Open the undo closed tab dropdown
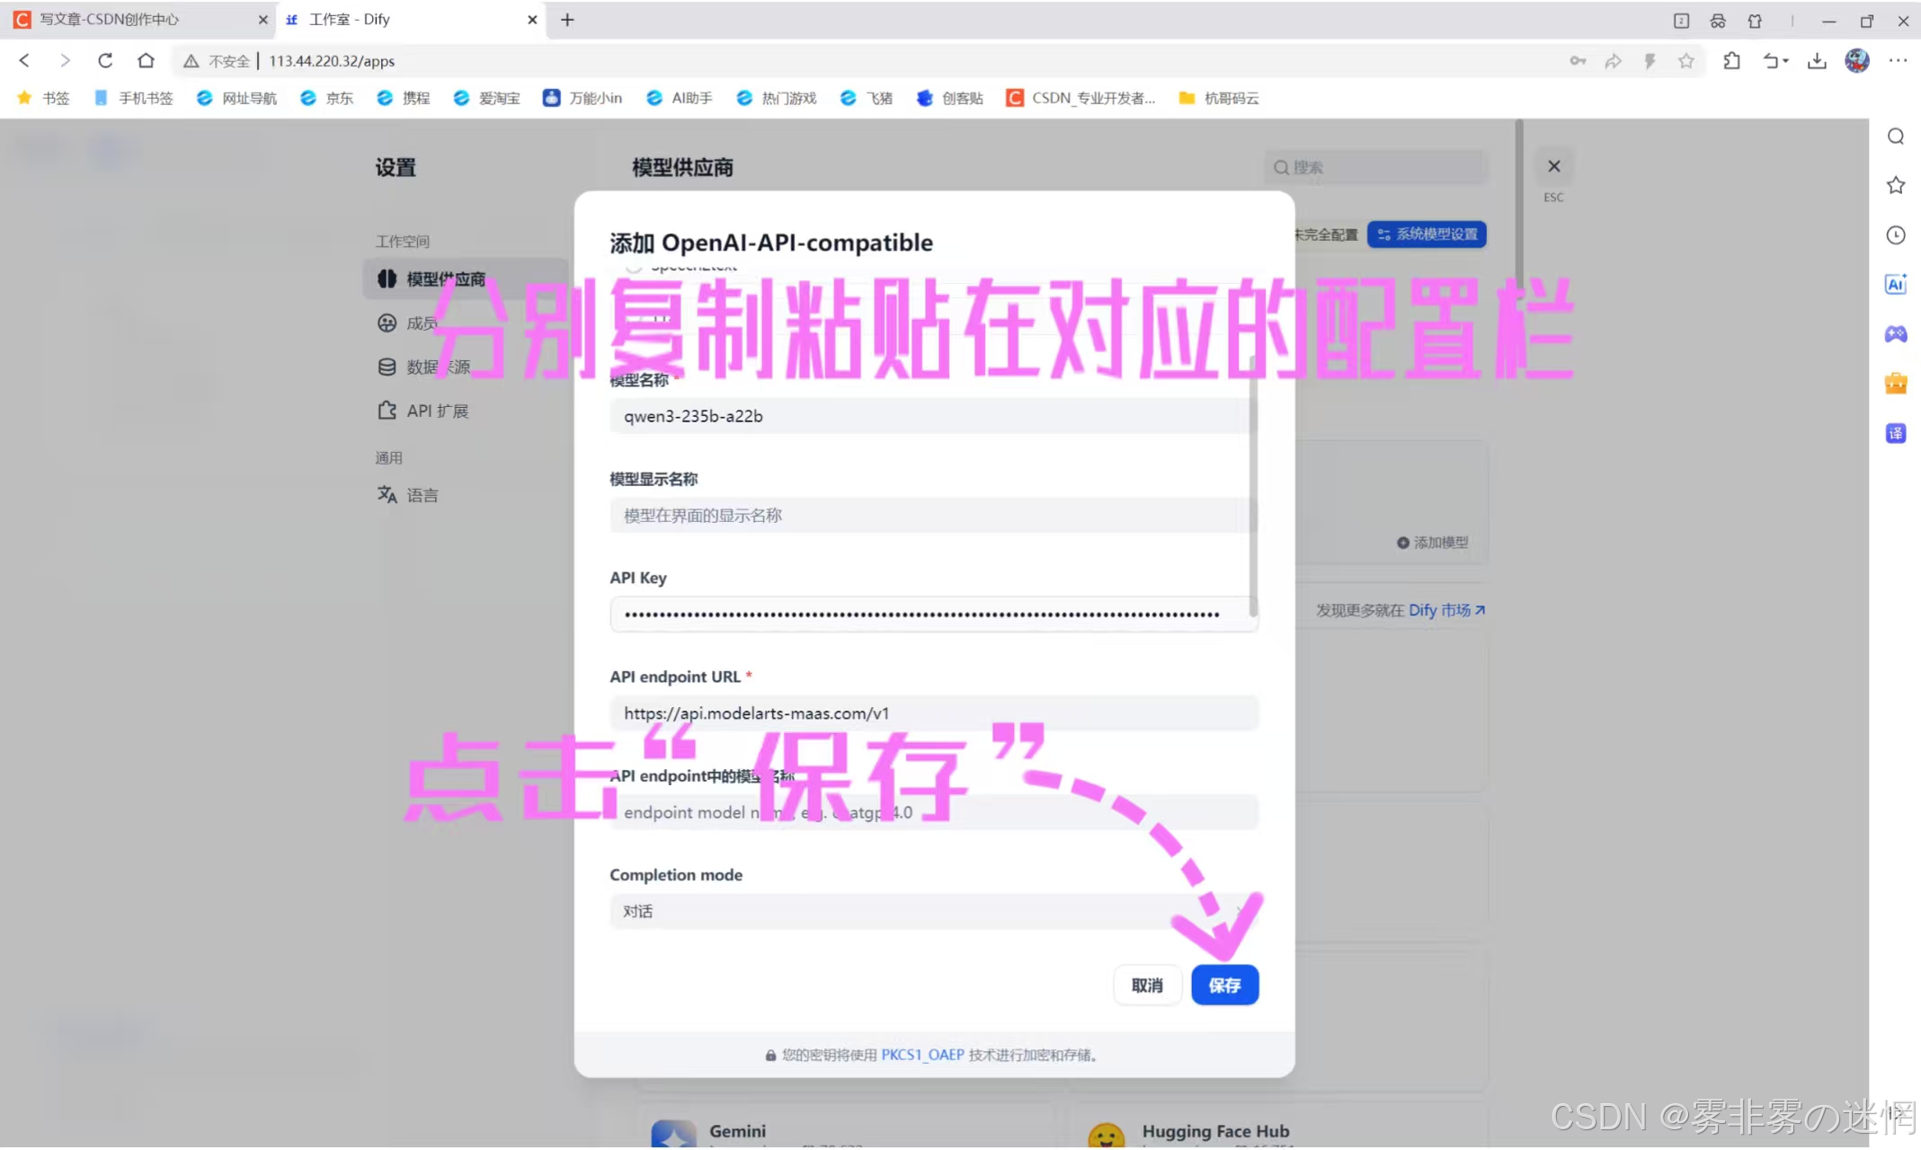The height and width of the screenshot is (1150, 1921). click(x=1775, y=61)
